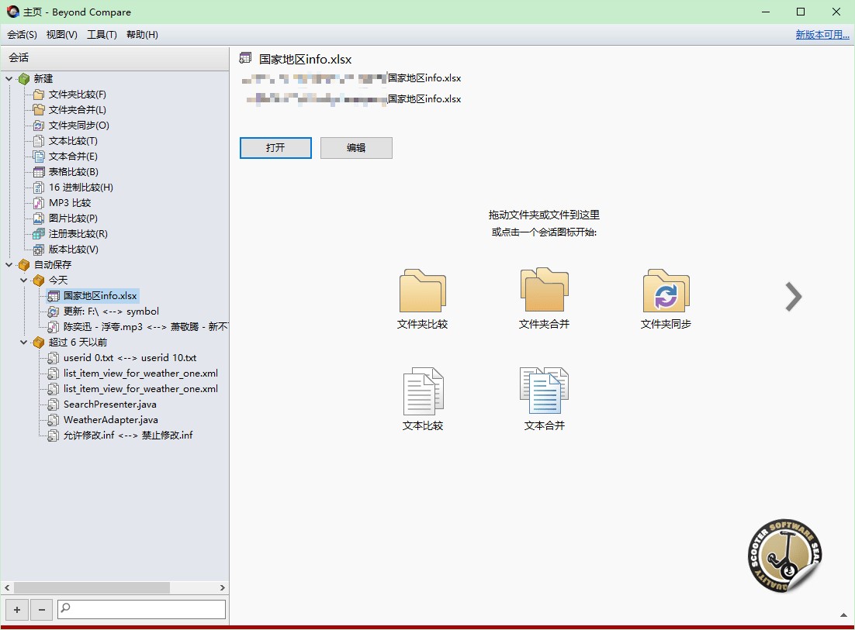Click the icon beside WeatherAdapter.java
This screenshot has height=630, width=855.
[54, 420]
